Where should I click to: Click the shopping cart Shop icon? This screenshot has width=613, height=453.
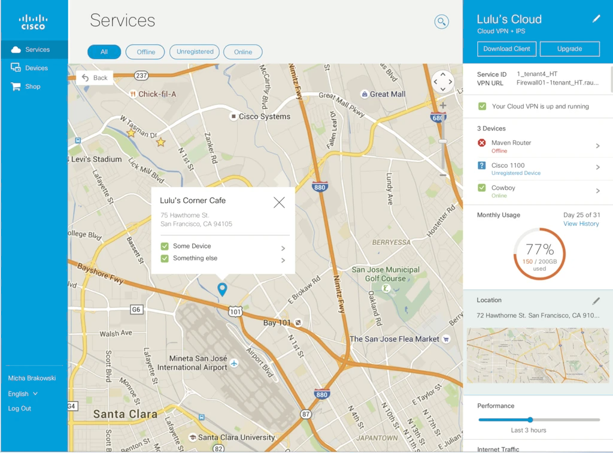(16, 86)
